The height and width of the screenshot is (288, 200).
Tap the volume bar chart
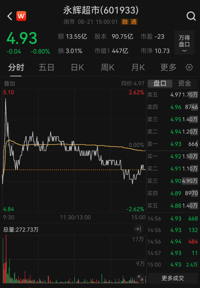[74, 259]
